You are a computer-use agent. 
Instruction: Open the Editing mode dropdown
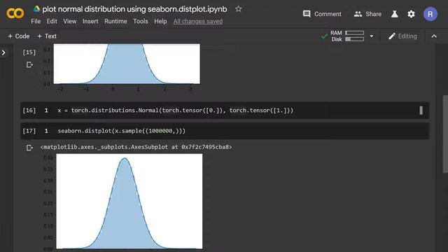click(x=402, y=36)
